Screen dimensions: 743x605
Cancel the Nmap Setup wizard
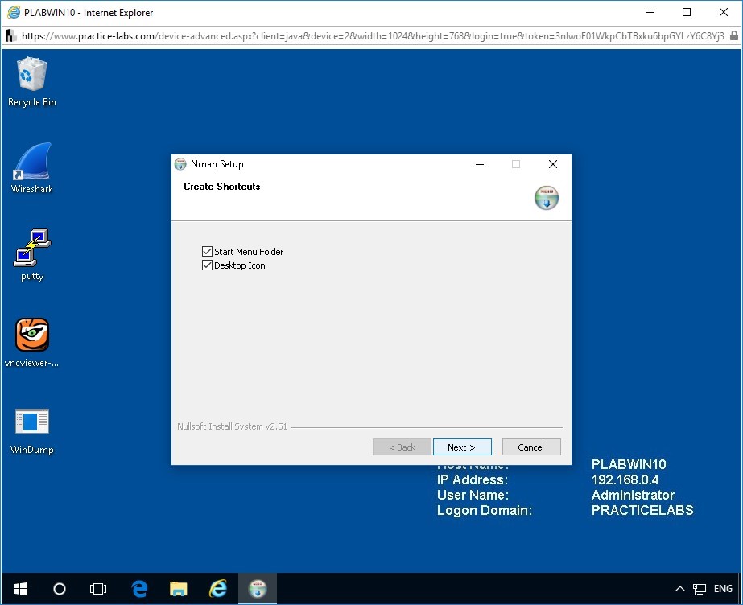tap(531, 447)
